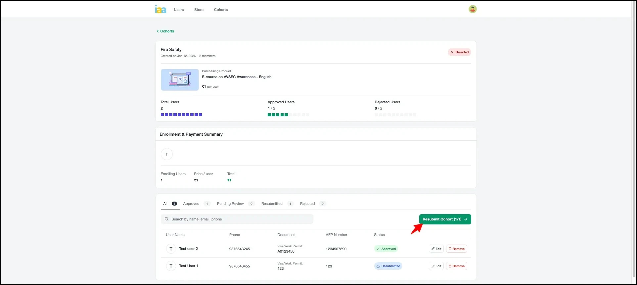Screen dimensions: 637x285
Task: Focus the search by name field
Action: click(x=240, y=219)
